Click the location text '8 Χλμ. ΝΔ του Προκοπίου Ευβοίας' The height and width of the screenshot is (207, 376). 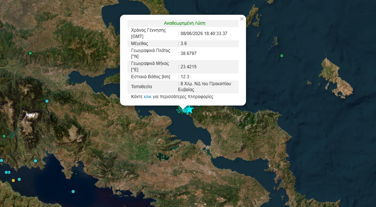205,87
